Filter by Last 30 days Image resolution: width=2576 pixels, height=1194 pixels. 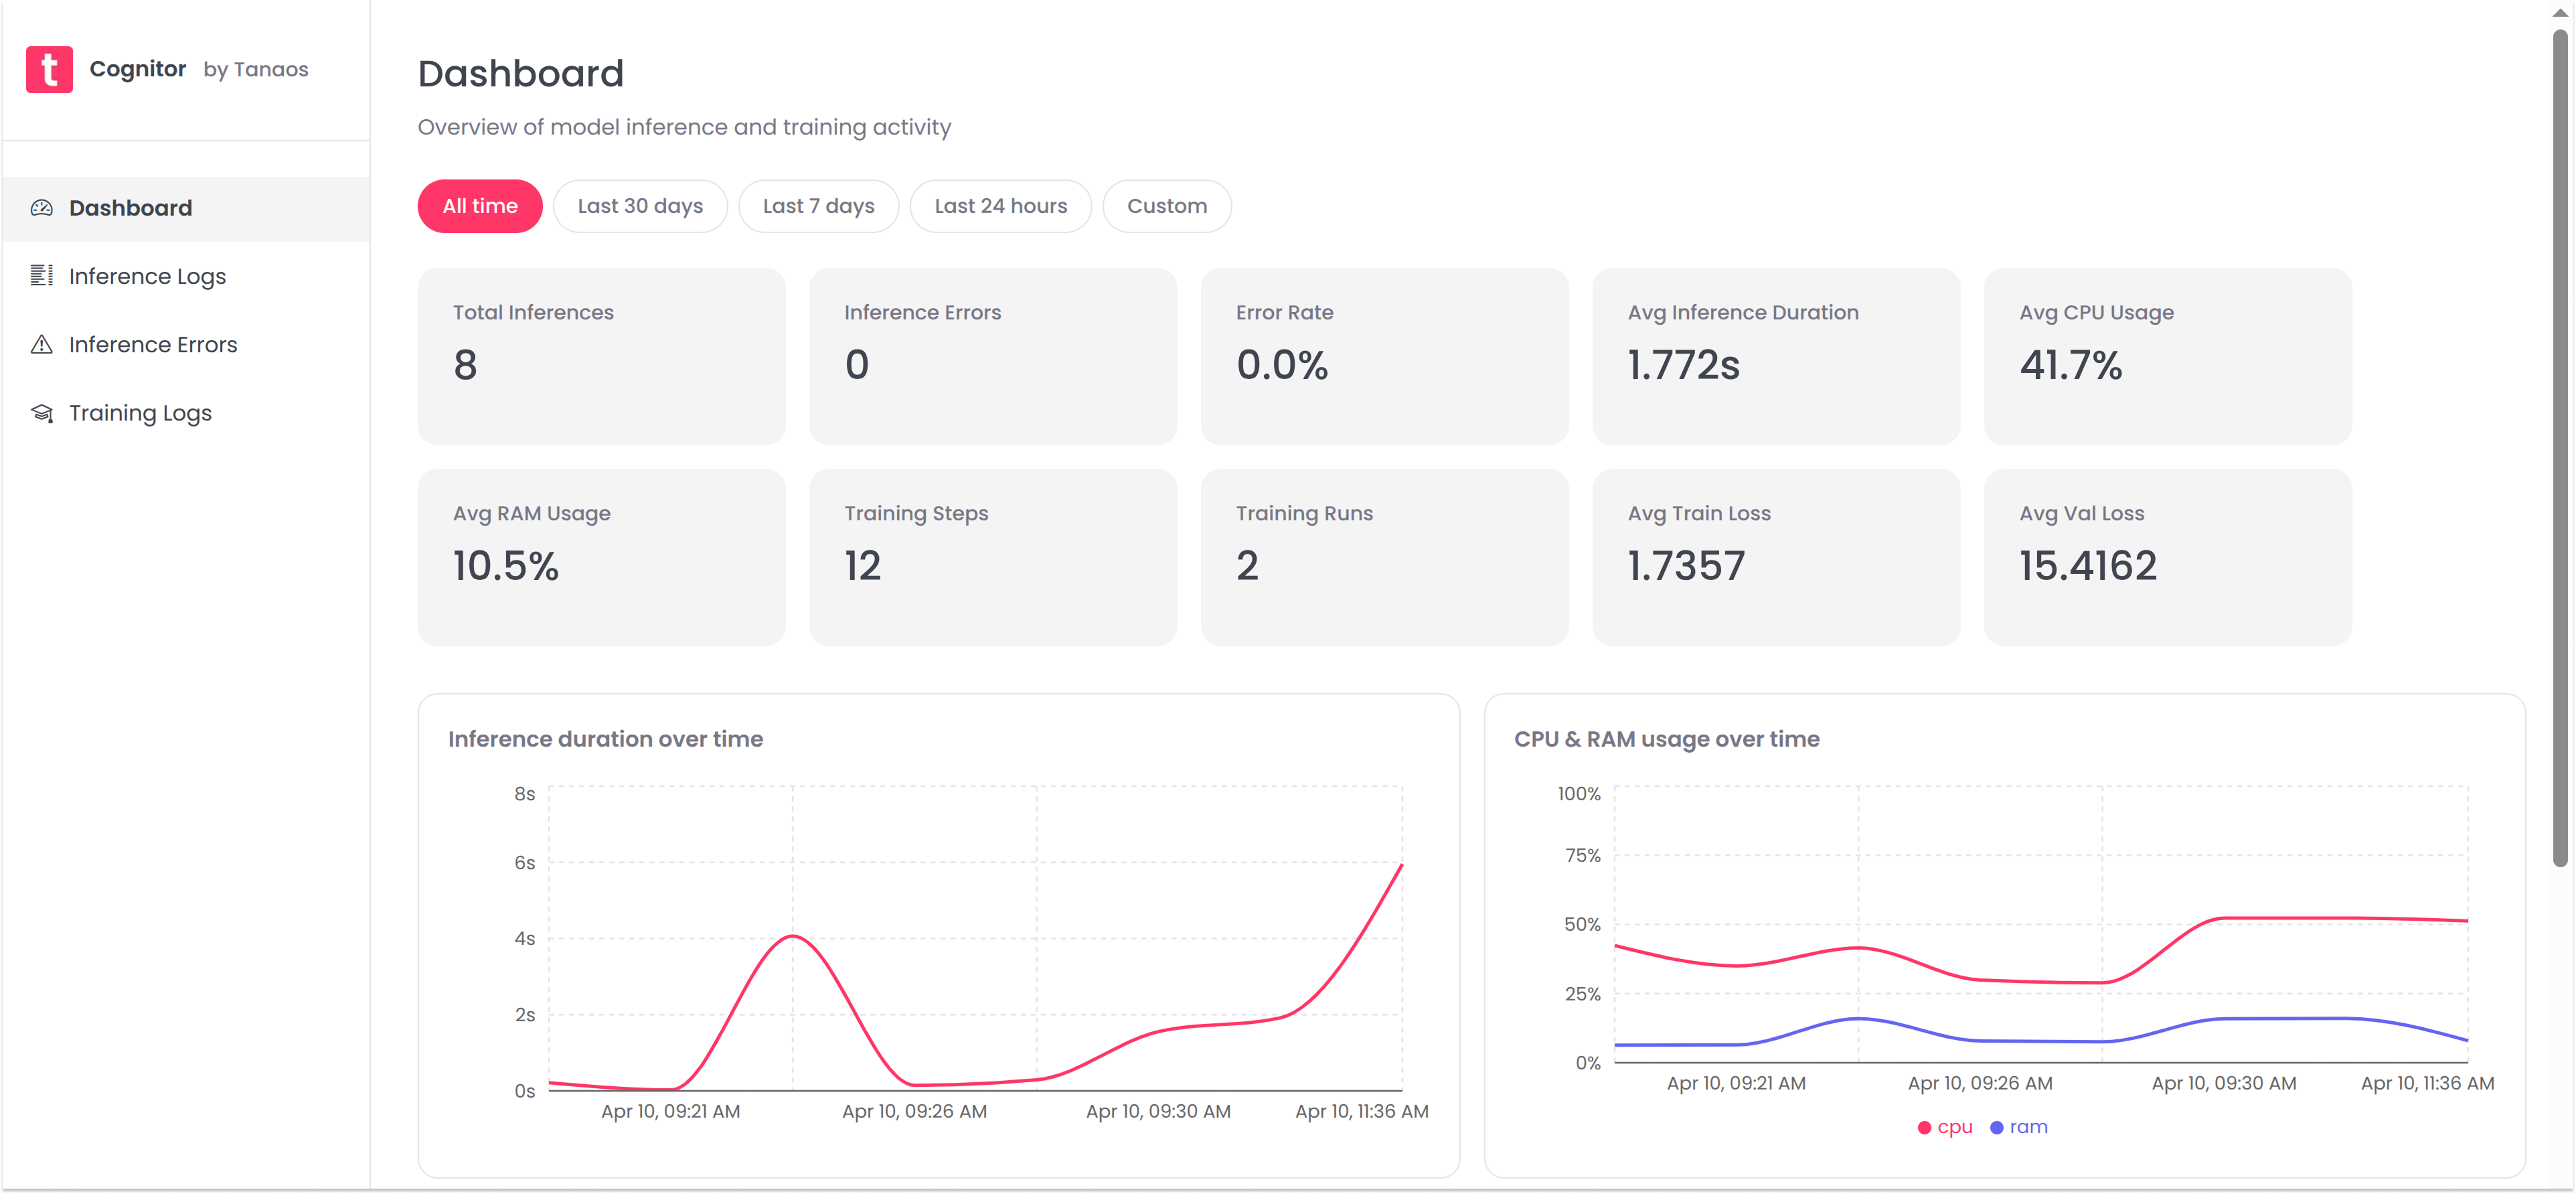tap(640, 206)
